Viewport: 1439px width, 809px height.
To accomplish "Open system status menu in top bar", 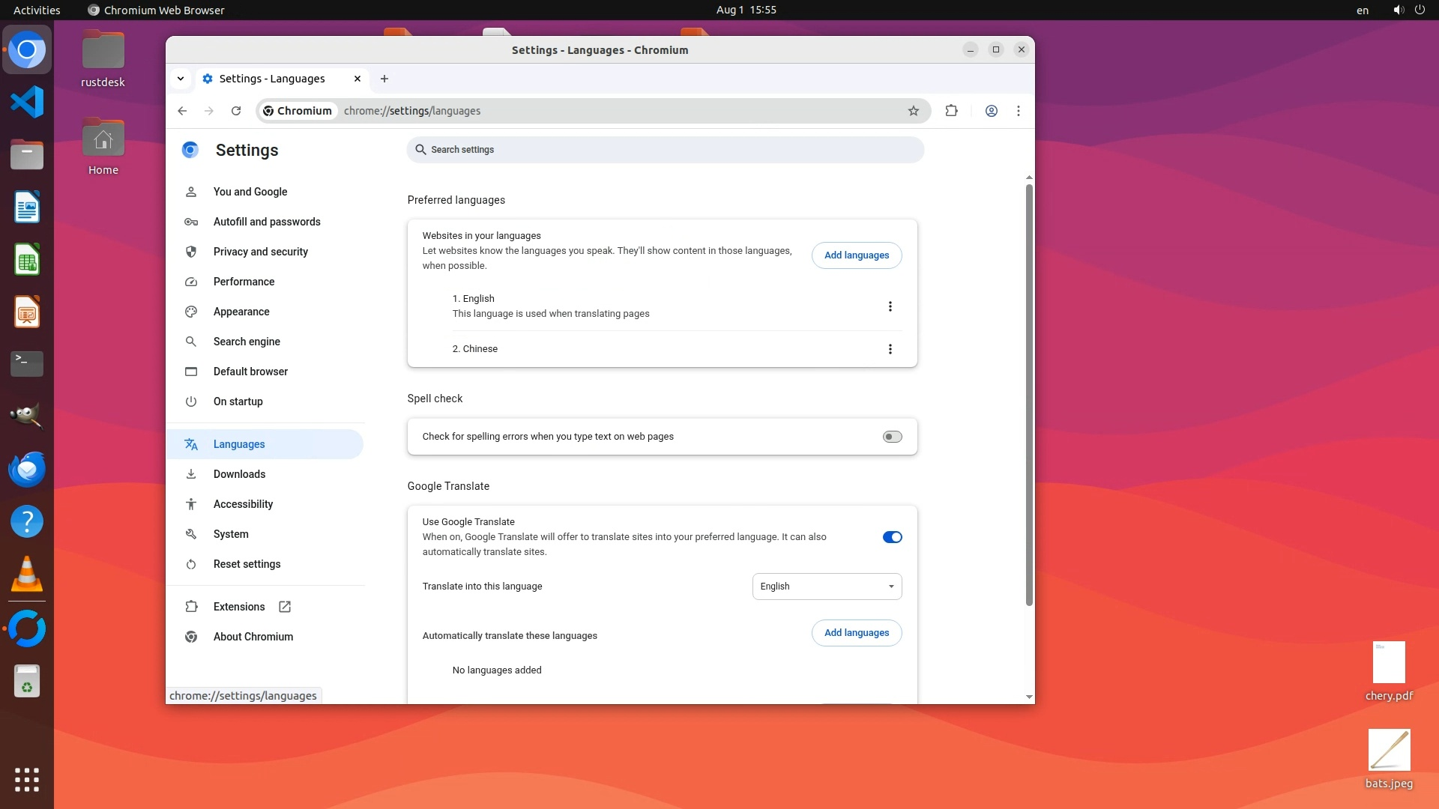I will (x=1408, y=10).
